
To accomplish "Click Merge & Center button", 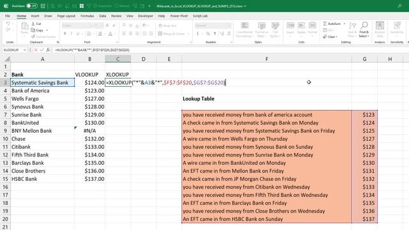I will (x=172, y=34).
